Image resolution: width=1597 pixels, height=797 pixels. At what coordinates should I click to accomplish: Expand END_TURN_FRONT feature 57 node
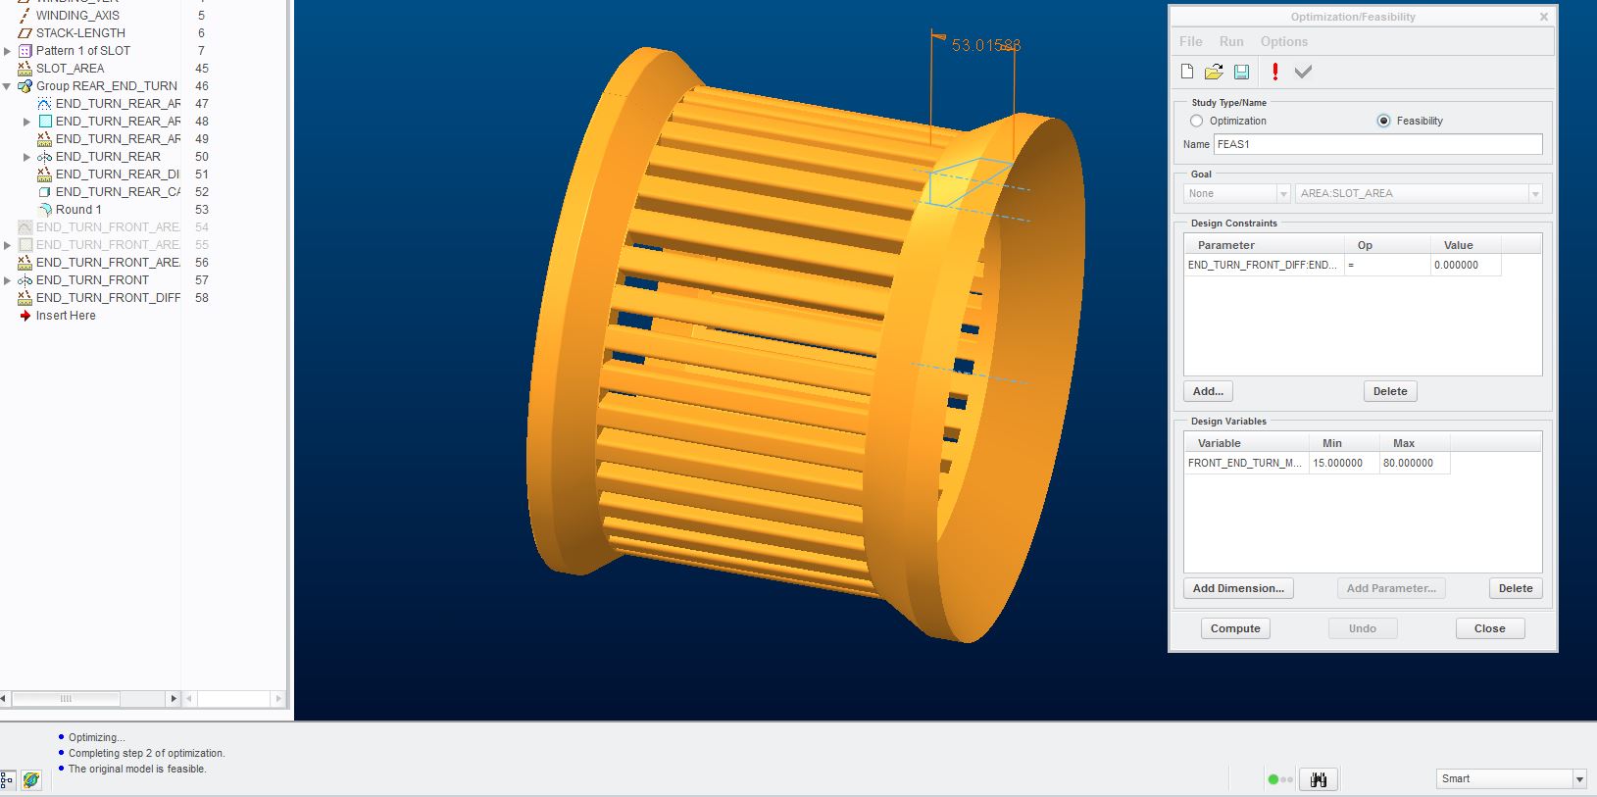tap(8, 280)
